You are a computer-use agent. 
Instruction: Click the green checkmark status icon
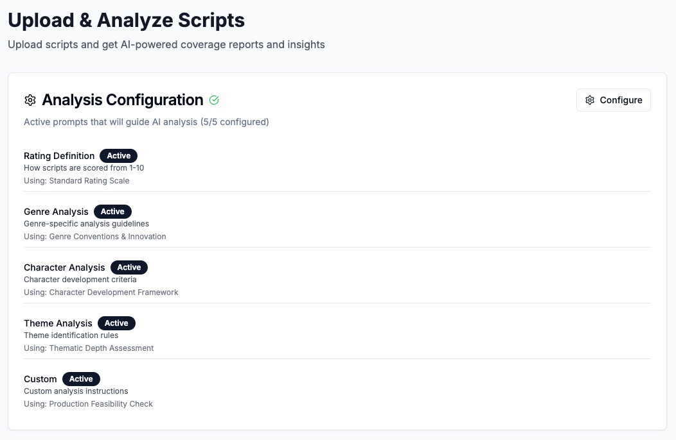point(215,100)
